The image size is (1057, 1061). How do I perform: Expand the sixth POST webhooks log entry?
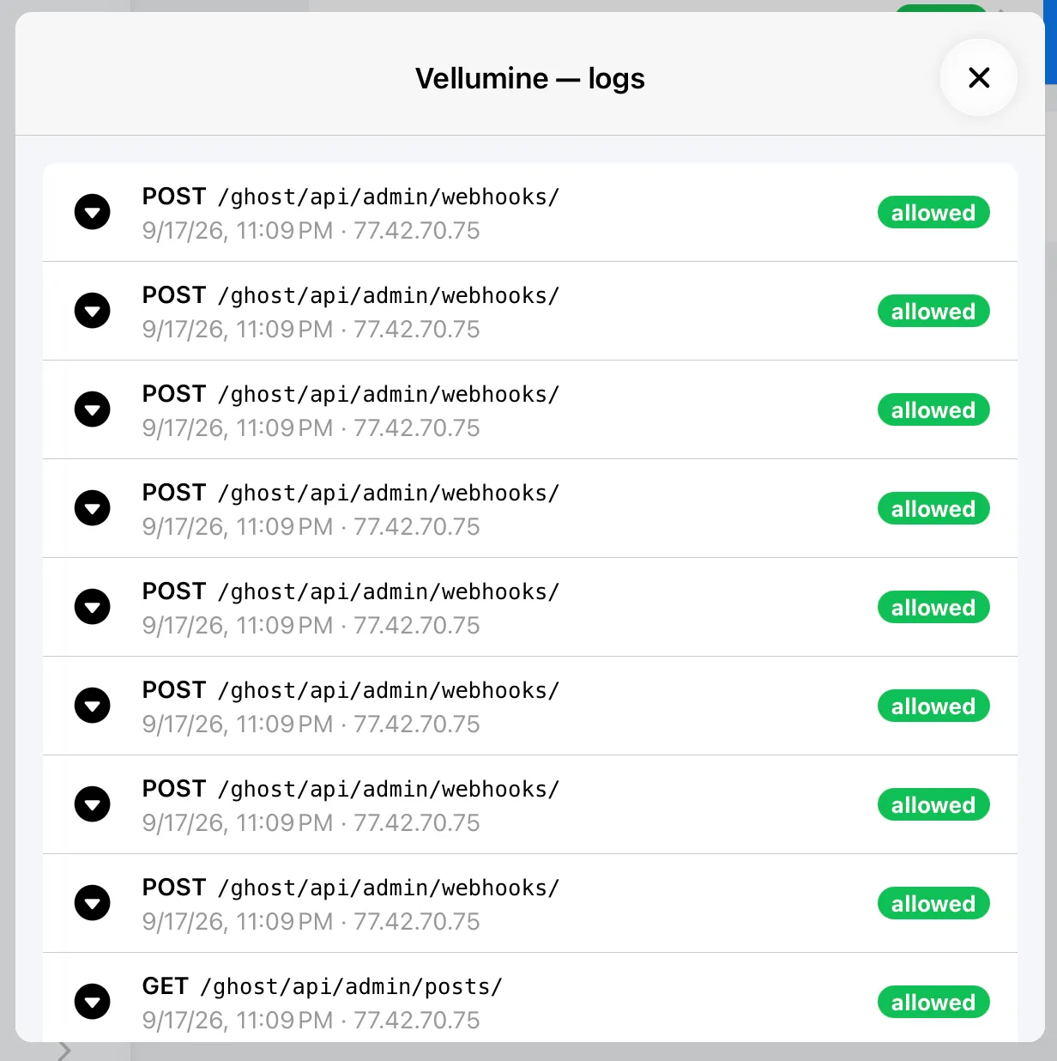coord(92,706)
